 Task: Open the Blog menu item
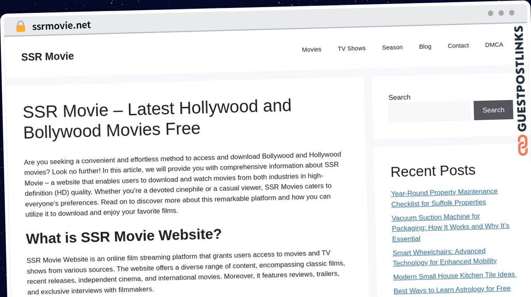[x=425, y=46]
